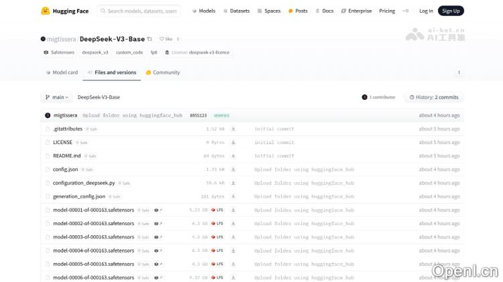Open configuration_deepseek.py file
503x282 pixels.
point(84,183)
